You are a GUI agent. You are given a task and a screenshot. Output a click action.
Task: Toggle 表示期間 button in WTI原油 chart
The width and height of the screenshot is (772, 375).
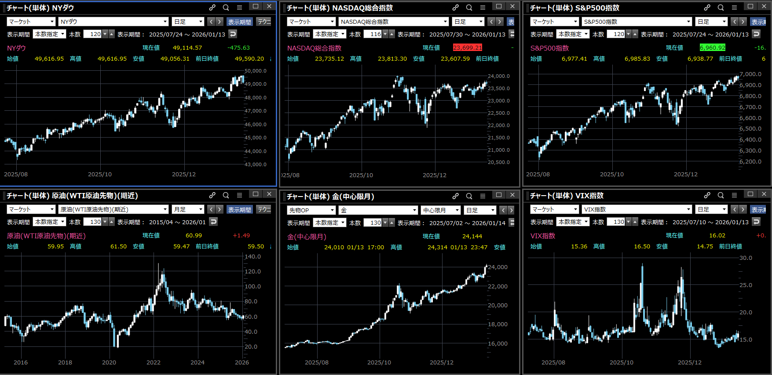tap(239, 210)
